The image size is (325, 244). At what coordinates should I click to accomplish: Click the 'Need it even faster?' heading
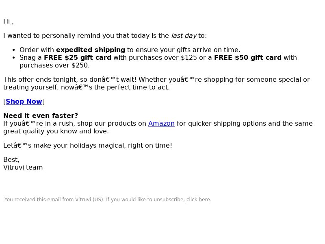tap(41, 115)
